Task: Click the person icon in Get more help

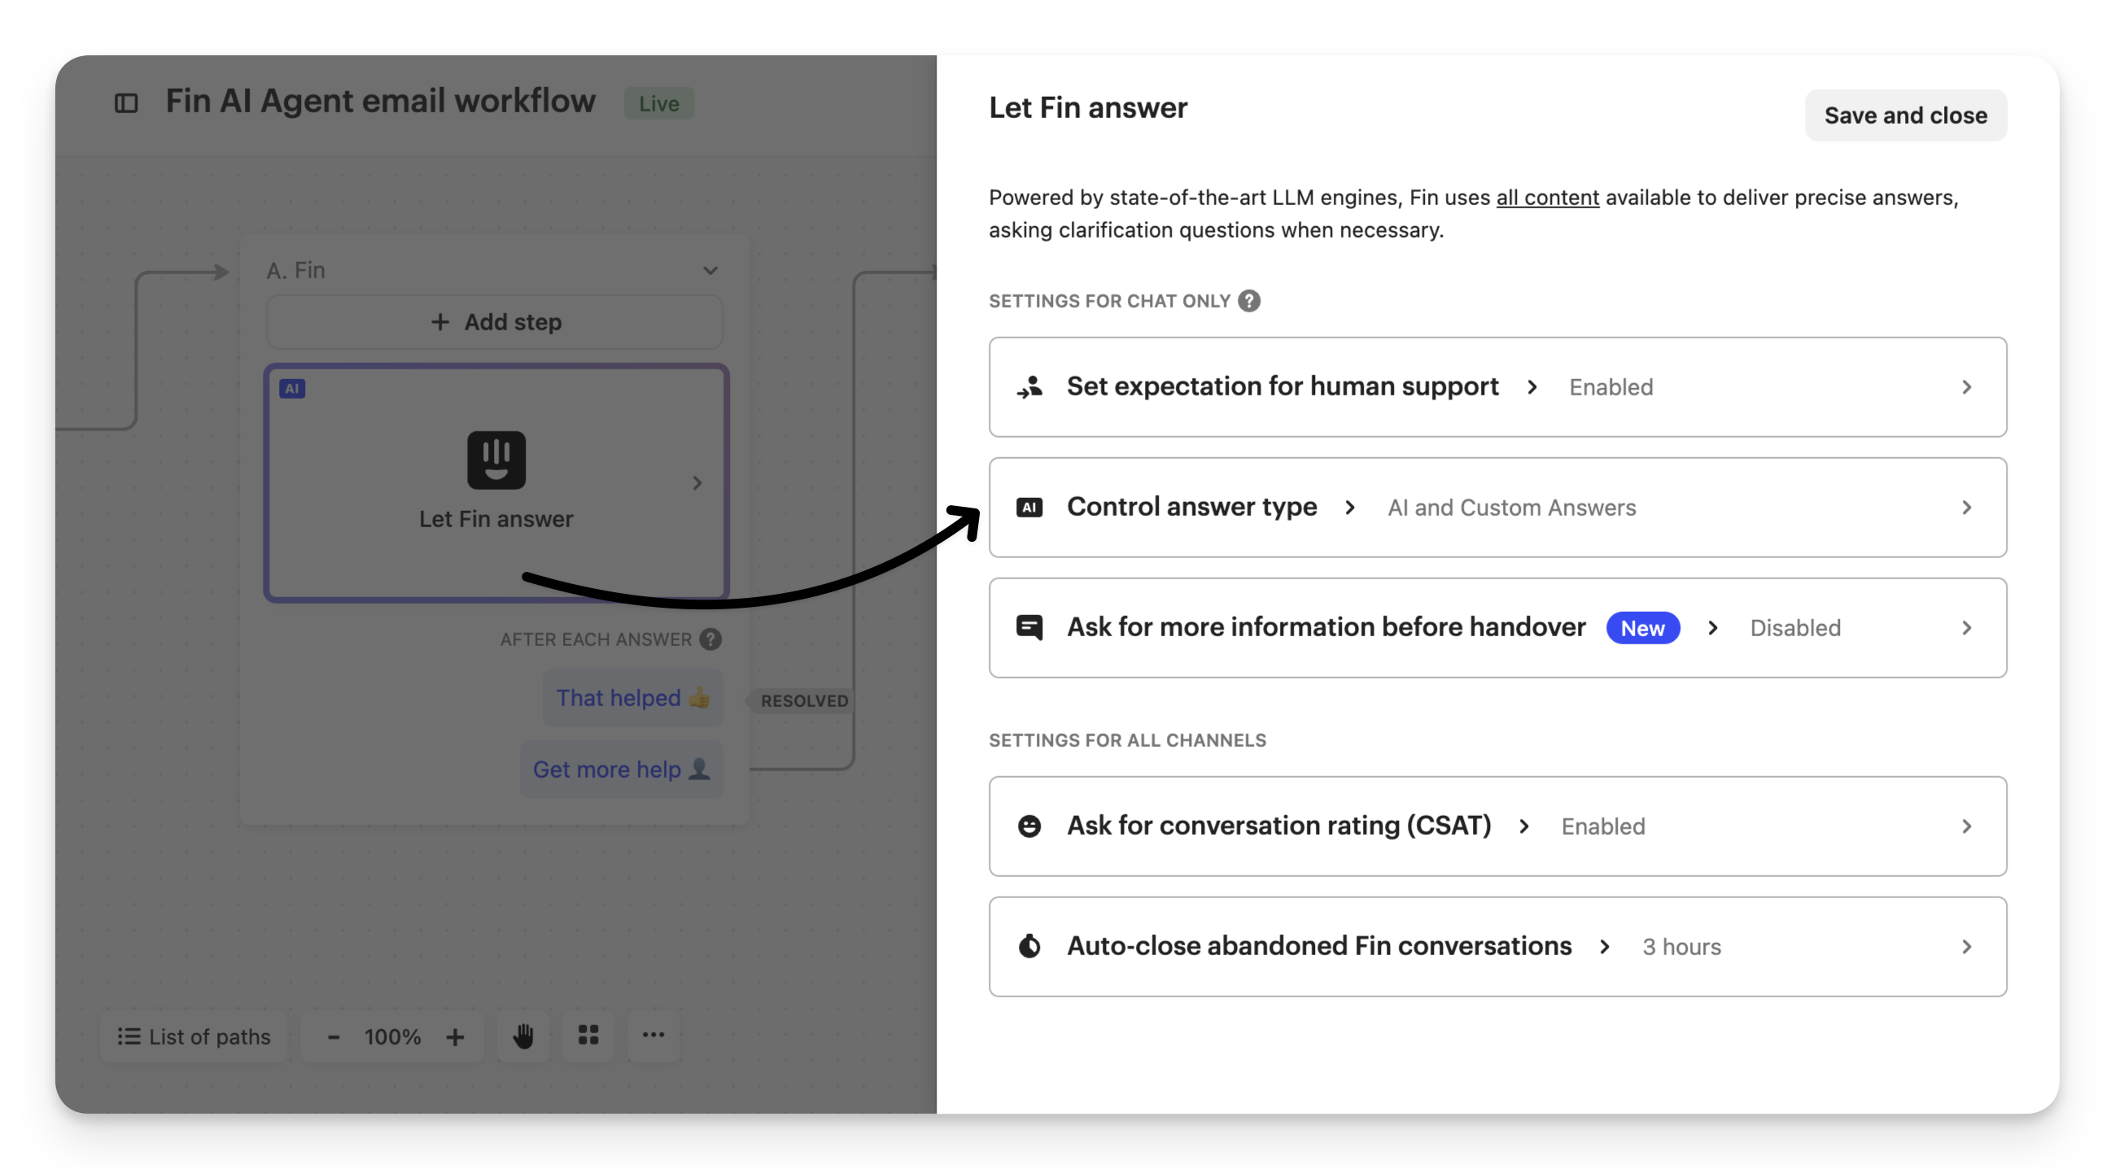Action: pos(700,770)
